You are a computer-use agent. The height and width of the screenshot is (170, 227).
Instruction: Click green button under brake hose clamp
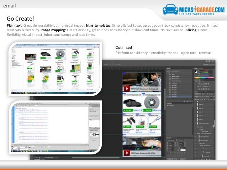[x=153, y=127]
